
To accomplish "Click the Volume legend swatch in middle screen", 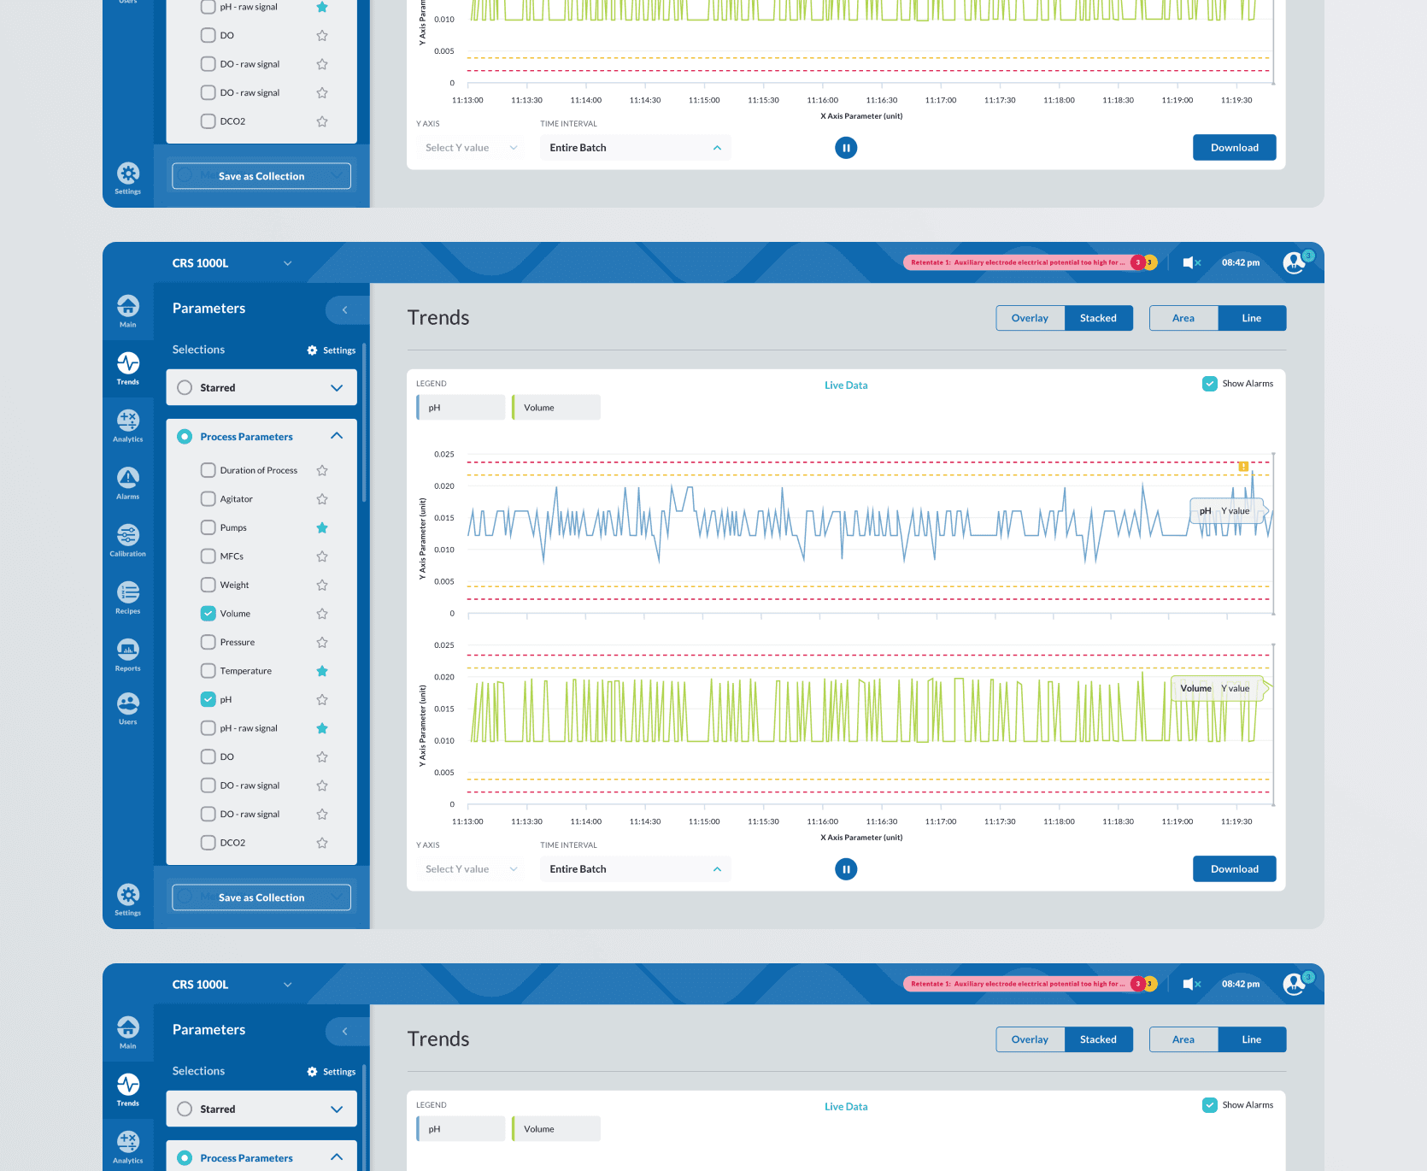I will click(x=556, y=408).
